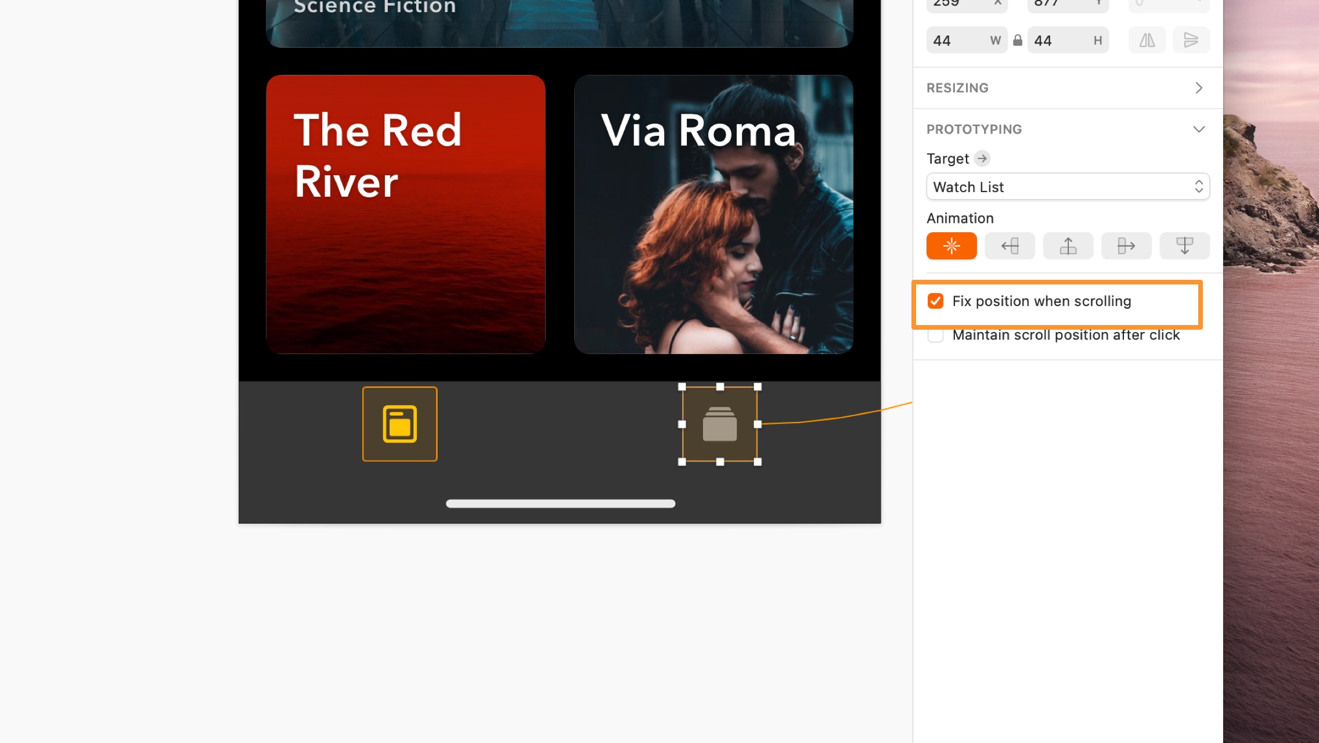Click the lock aspect ratio icon
This screenshot has width=1319, height=743.
point(1017,40)
